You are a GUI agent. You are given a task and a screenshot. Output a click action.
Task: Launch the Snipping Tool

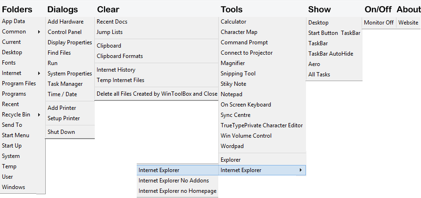238,74
